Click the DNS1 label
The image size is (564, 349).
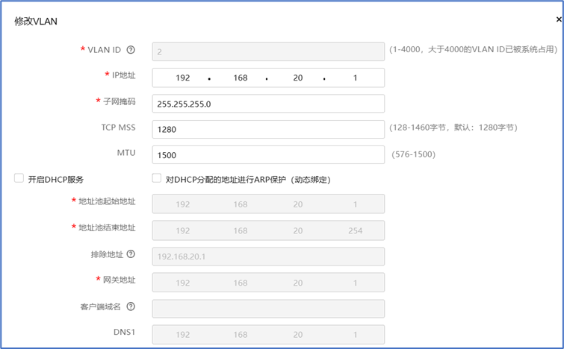coord(125,332)
